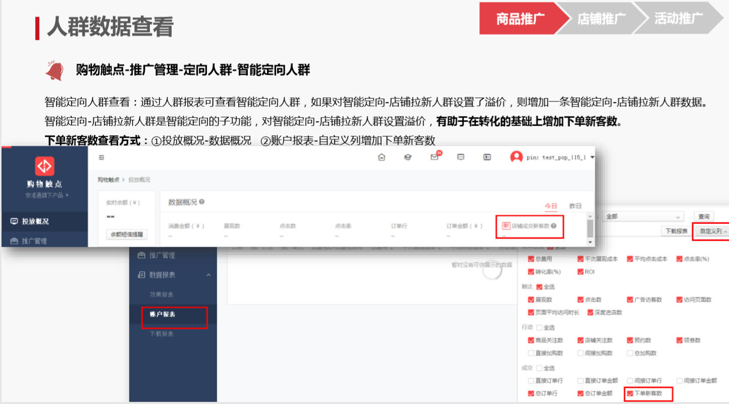Uncheck the 预约数 checkbox

click(630, 340)
